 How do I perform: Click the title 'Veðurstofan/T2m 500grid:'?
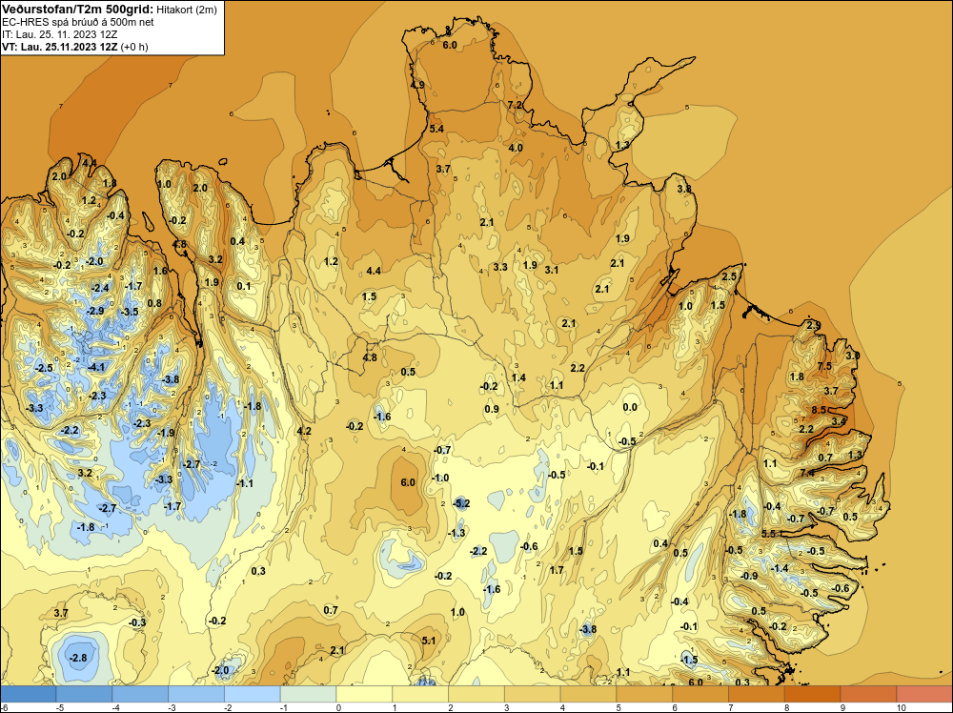click(76, 9)
